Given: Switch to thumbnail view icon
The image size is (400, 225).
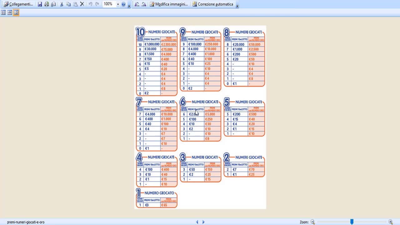Looking at the screenshot, I should (x=3, y=12).
